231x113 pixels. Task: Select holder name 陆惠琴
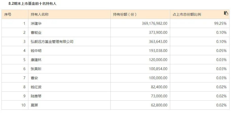click(36, 96)
